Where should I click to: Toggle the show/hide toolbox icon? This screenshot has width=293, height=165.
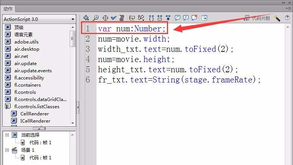[x=204, y=18]
